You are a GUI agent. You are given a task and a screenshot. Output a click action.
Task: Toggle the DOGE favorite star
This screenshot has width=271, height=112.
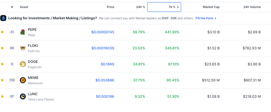[x=2, y=64]
